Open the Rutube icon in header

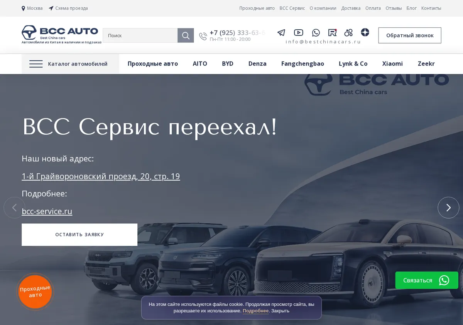pos(333,33)
